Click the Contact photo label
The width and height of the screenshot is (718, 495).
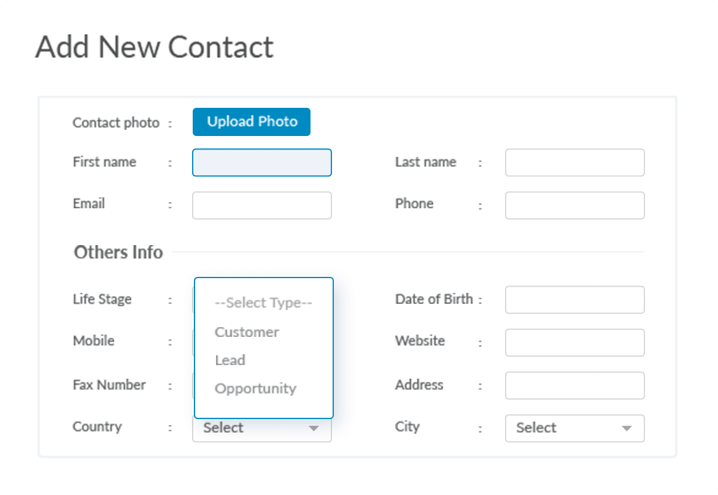click(x=115, y=123)
